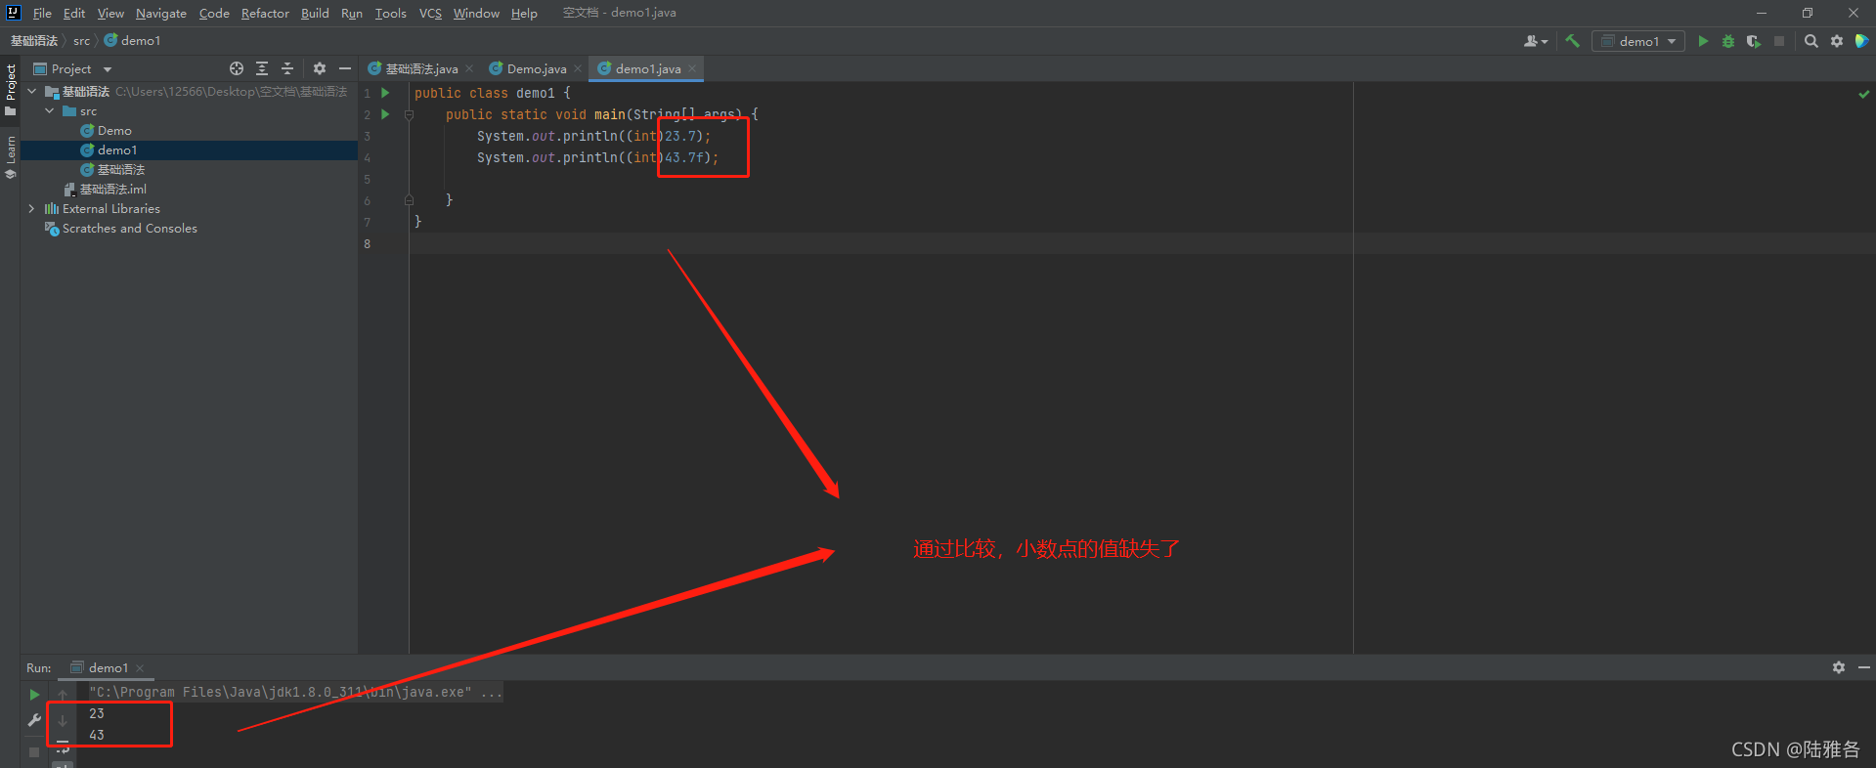The height and width of the screenshot is (768, 1876).
Task: Open IDE settings gear in top toolbar
Action: pos(1837,41)
